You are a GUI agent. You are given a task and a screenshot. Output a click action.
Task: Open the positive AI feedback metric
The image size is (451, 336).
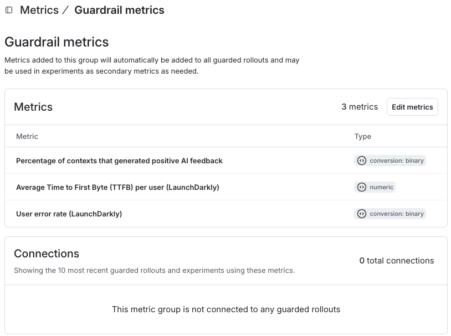pyautogui.click(x=119, y=161)
